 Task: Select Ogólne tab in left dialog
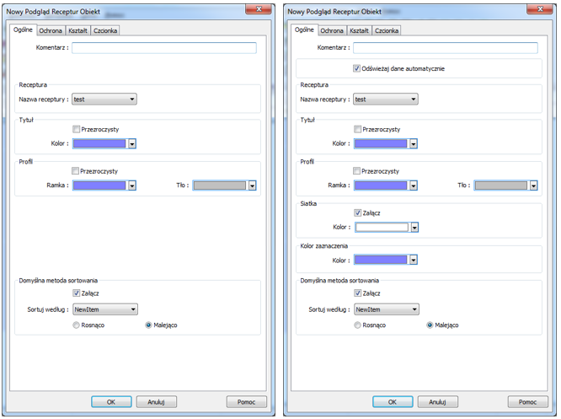[23, 30]
